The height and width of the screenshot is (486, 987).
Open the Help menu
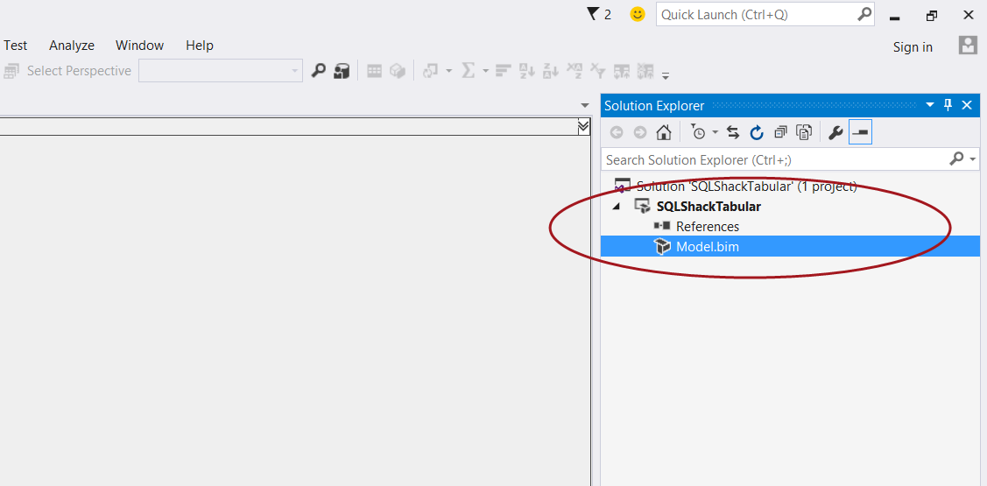(x=200, y=46)
